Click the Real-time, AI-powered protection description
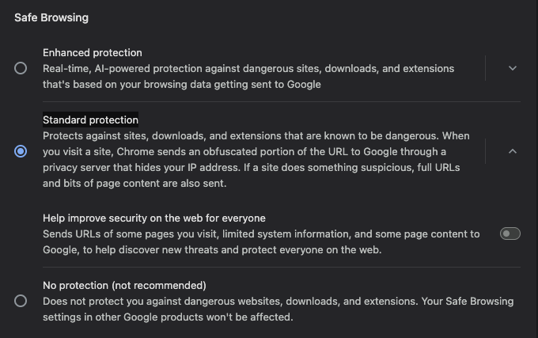Image resolution: width=538 pixels, height=338 pixels. [237, 69]
